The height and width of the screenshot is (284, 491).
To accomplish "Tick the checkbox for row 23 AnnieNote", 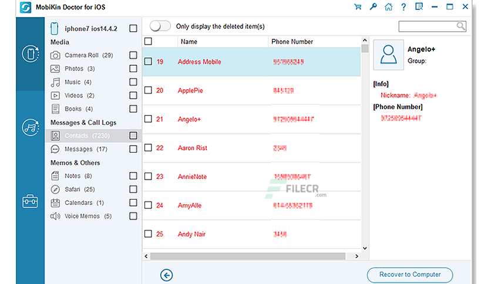I will (x=148, y=177).
